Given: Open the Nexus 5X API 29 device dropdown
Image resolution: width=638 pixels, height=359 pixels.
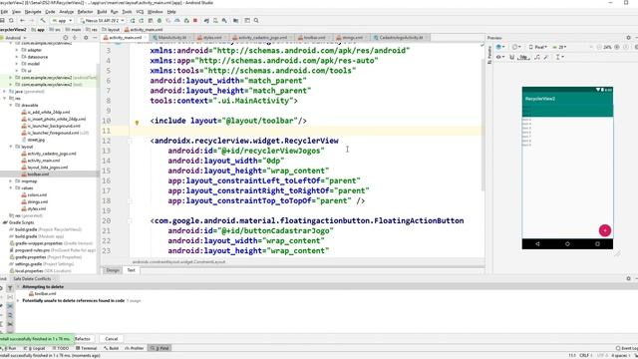Looking at the screenshot, I should tap(102, 20).
